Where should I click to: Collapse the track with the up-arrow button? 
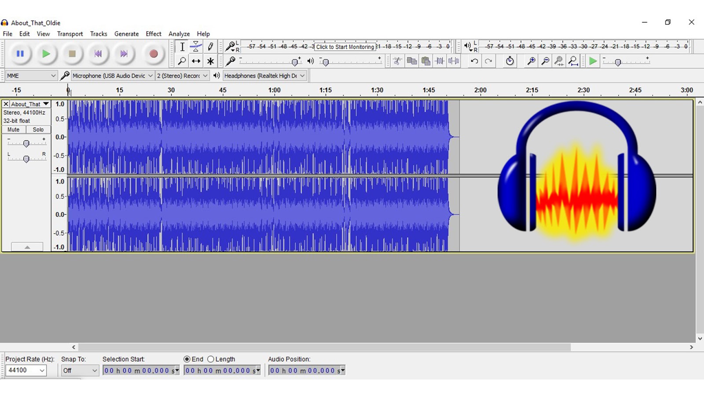coord(27,247)
